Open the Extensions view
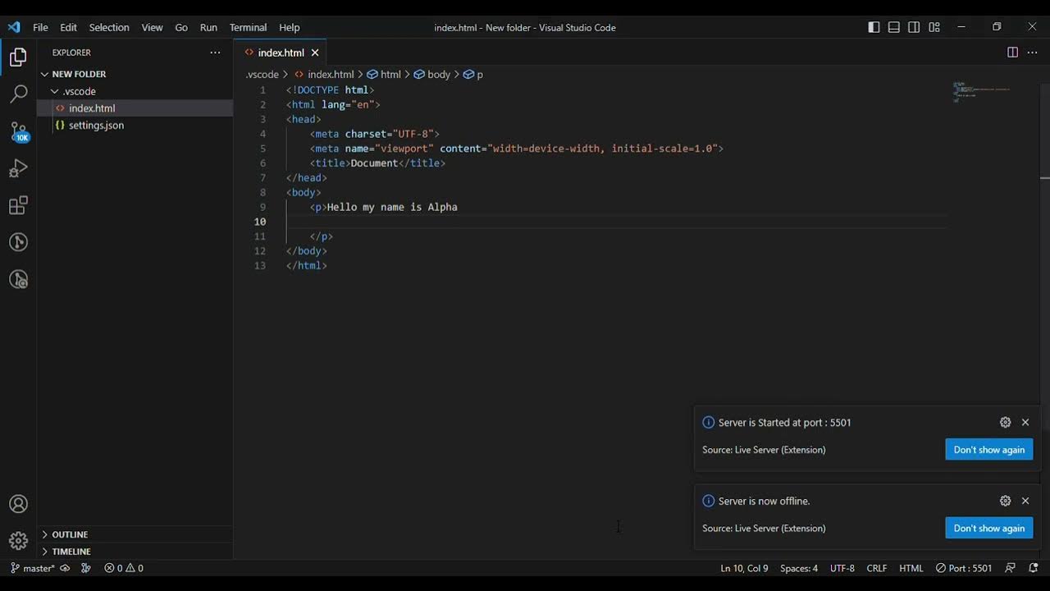Viewport: 1050px width, 591px height. [x=18, y=205]
